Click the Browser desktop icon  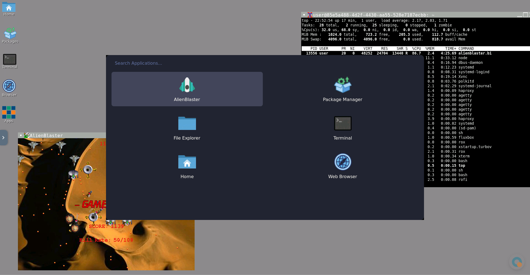[x=9, y=88]
